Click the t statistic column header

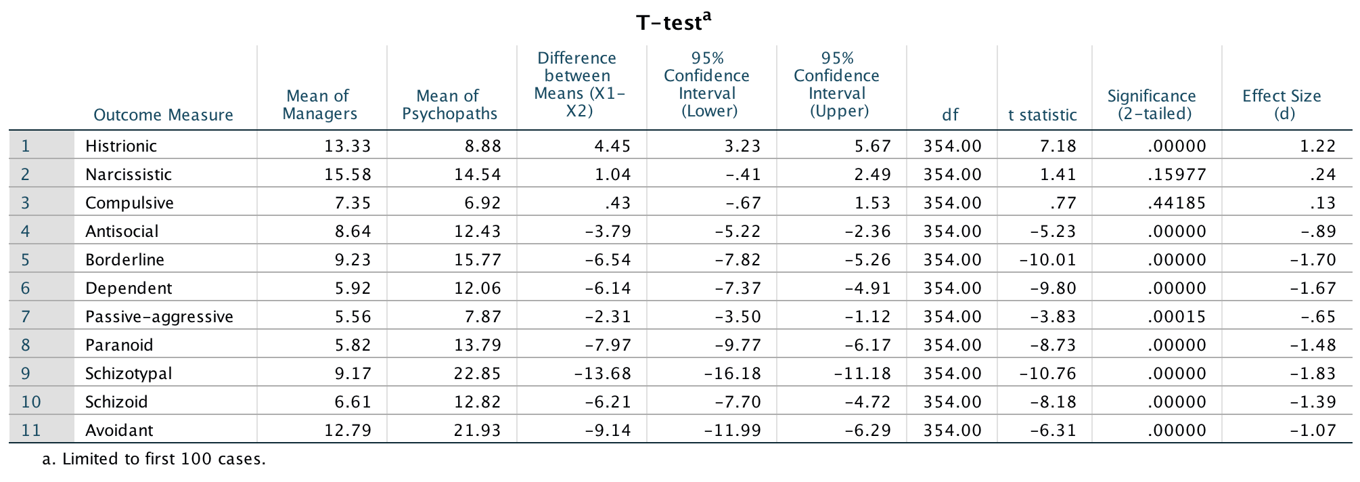click(1042, 114)
